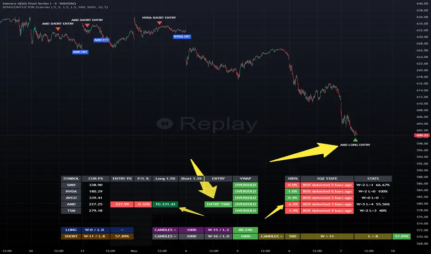Click the W-2 L-3 40% stats cell

[373, 211]
